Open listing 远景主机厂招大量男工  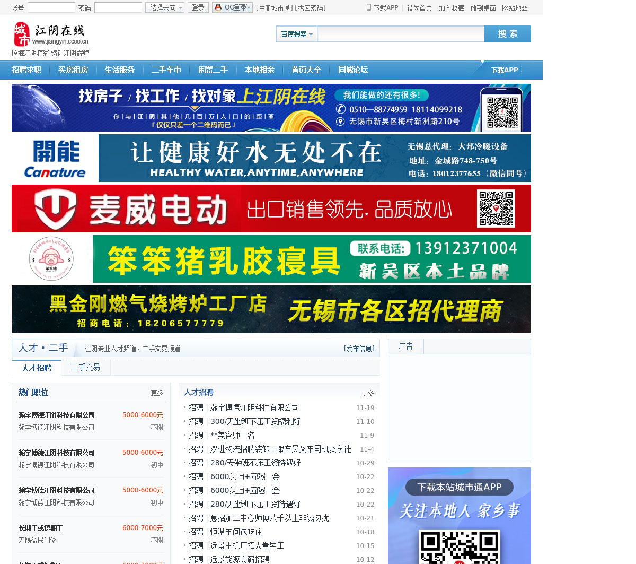(247, 545)
